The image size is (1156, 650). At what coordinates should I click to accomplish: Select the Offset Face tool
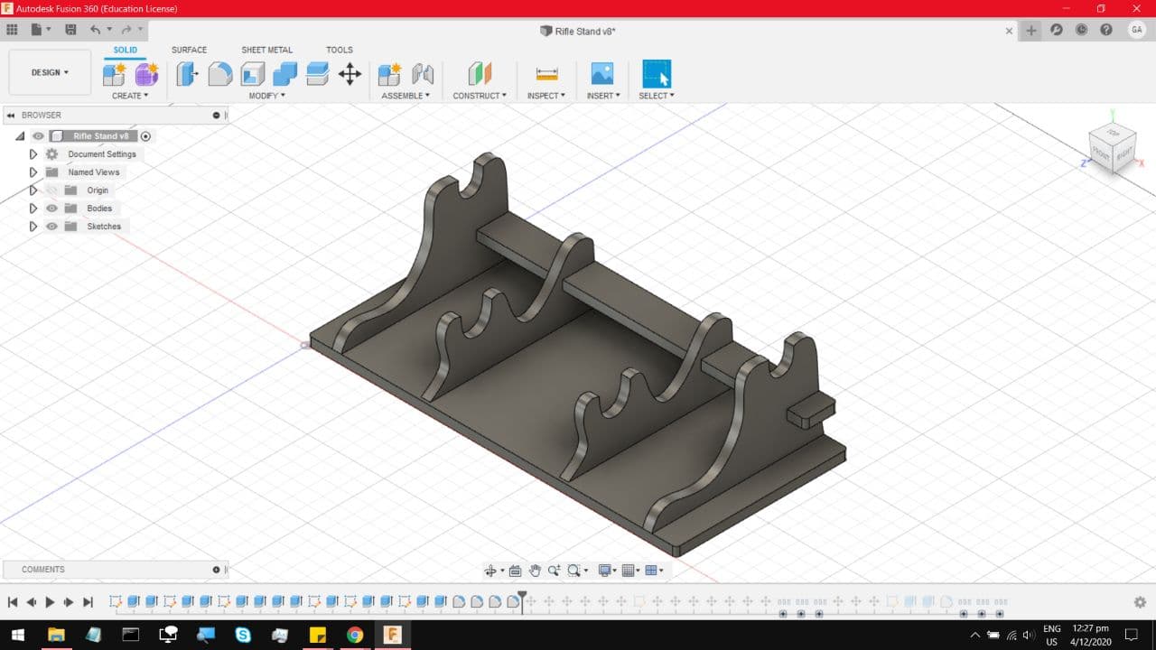click(317, 74)
